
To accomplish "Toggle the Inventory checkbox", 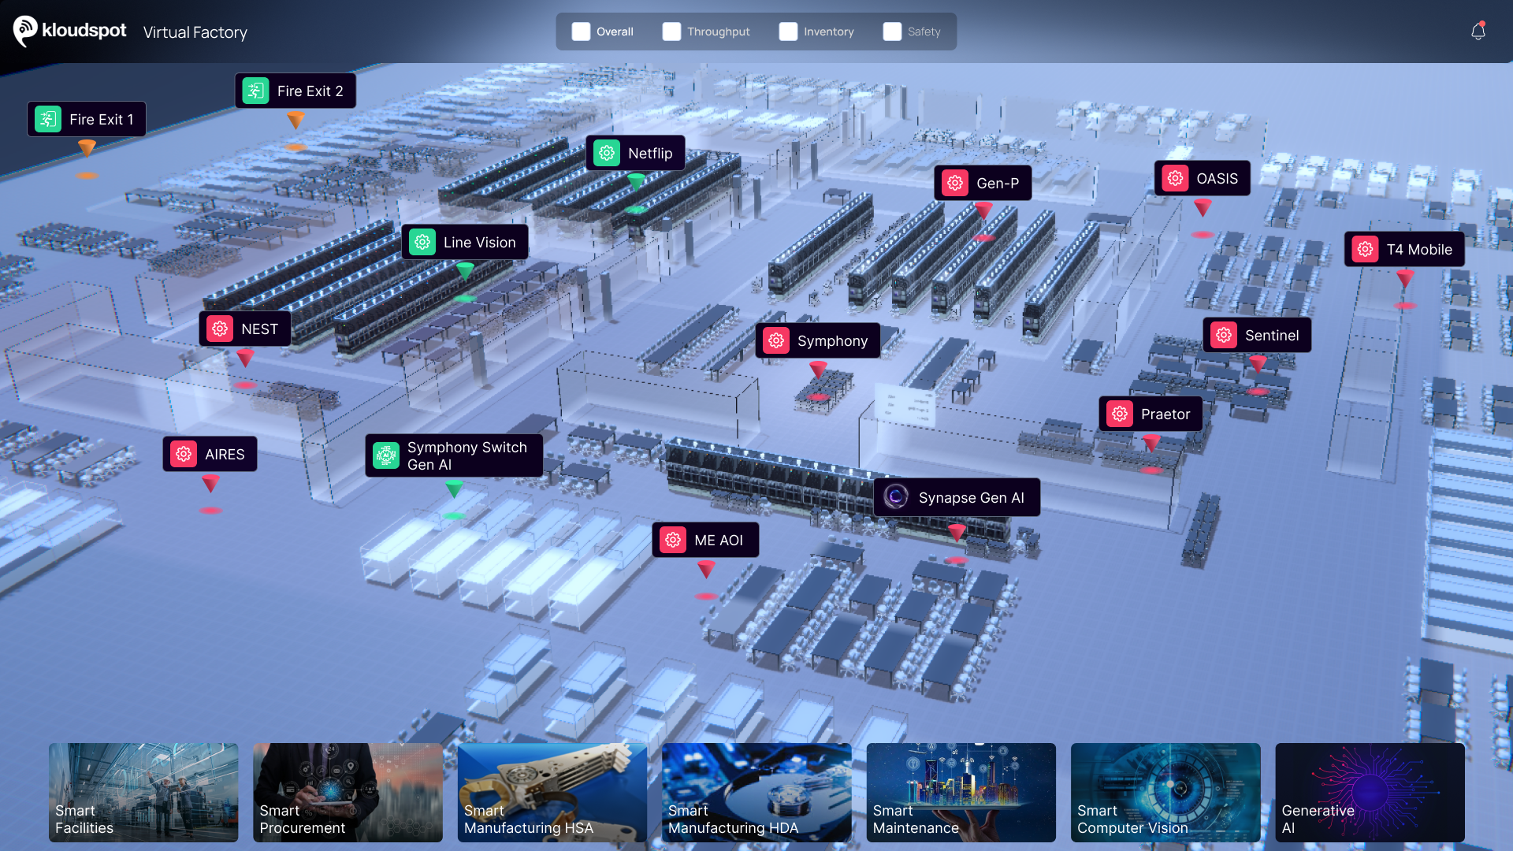I will point(788,32).
